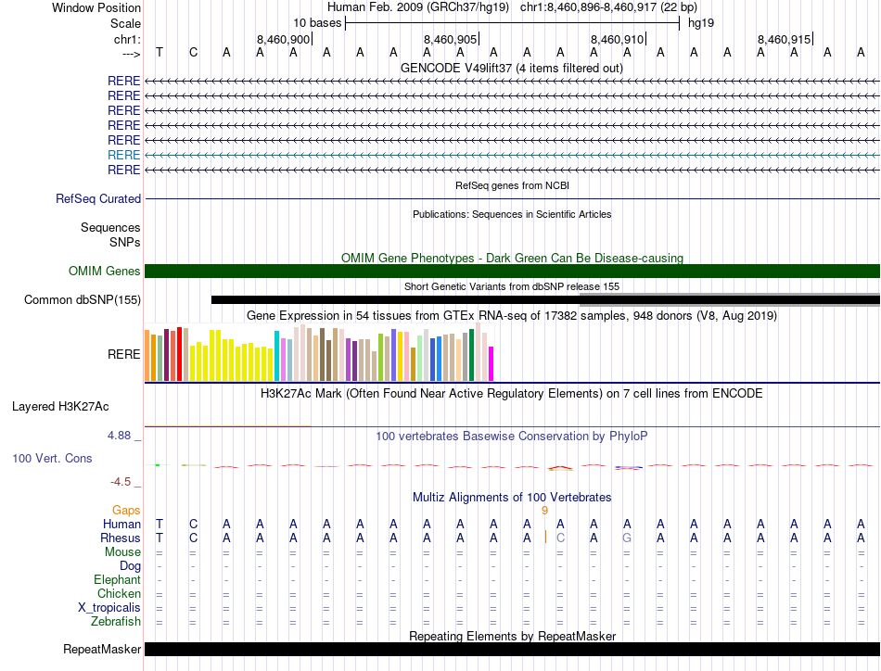Click the X_tropicalis species label
881x671 pixels.
tap(109, 607)
